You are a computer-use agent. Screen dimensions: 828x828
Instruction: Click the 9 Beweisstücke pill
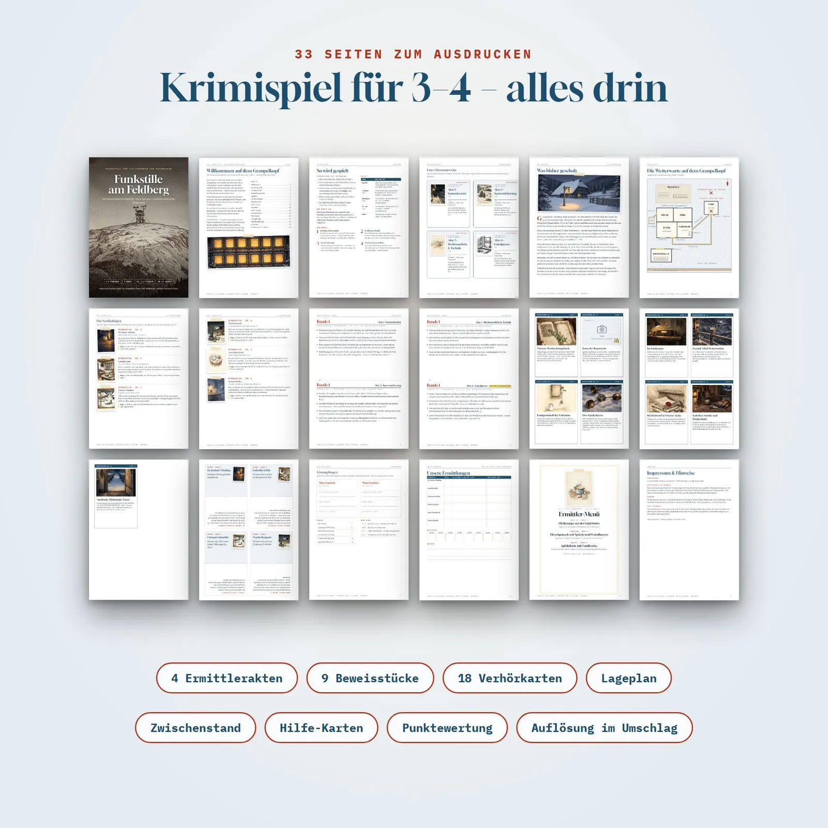370,678
